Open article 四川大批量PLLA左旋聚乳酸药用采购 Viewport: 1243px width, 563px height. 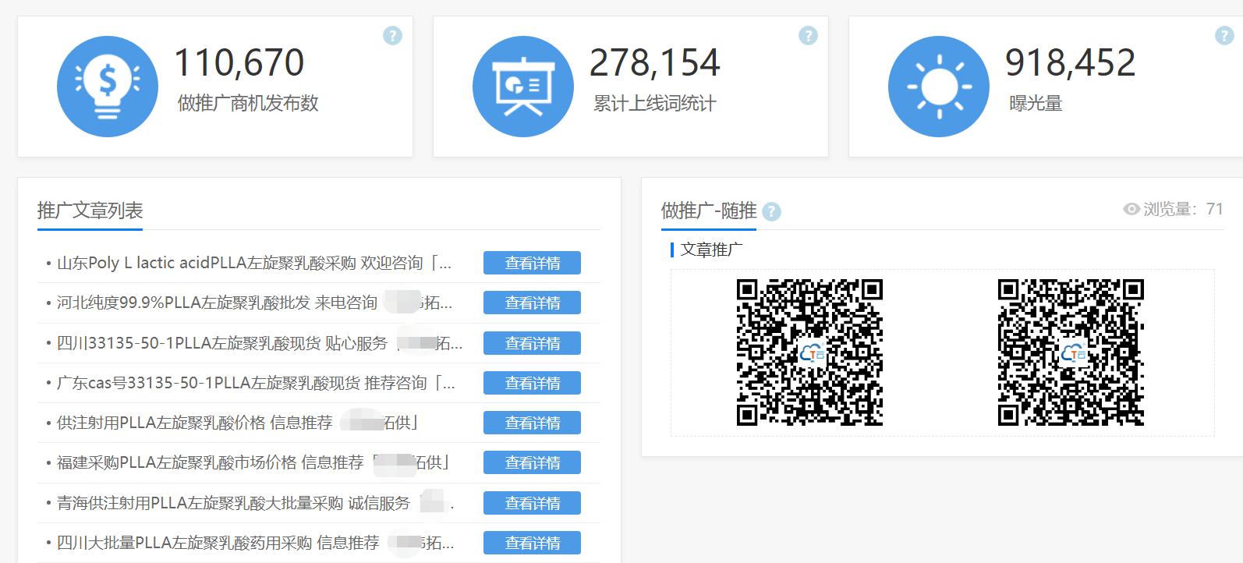255,543
